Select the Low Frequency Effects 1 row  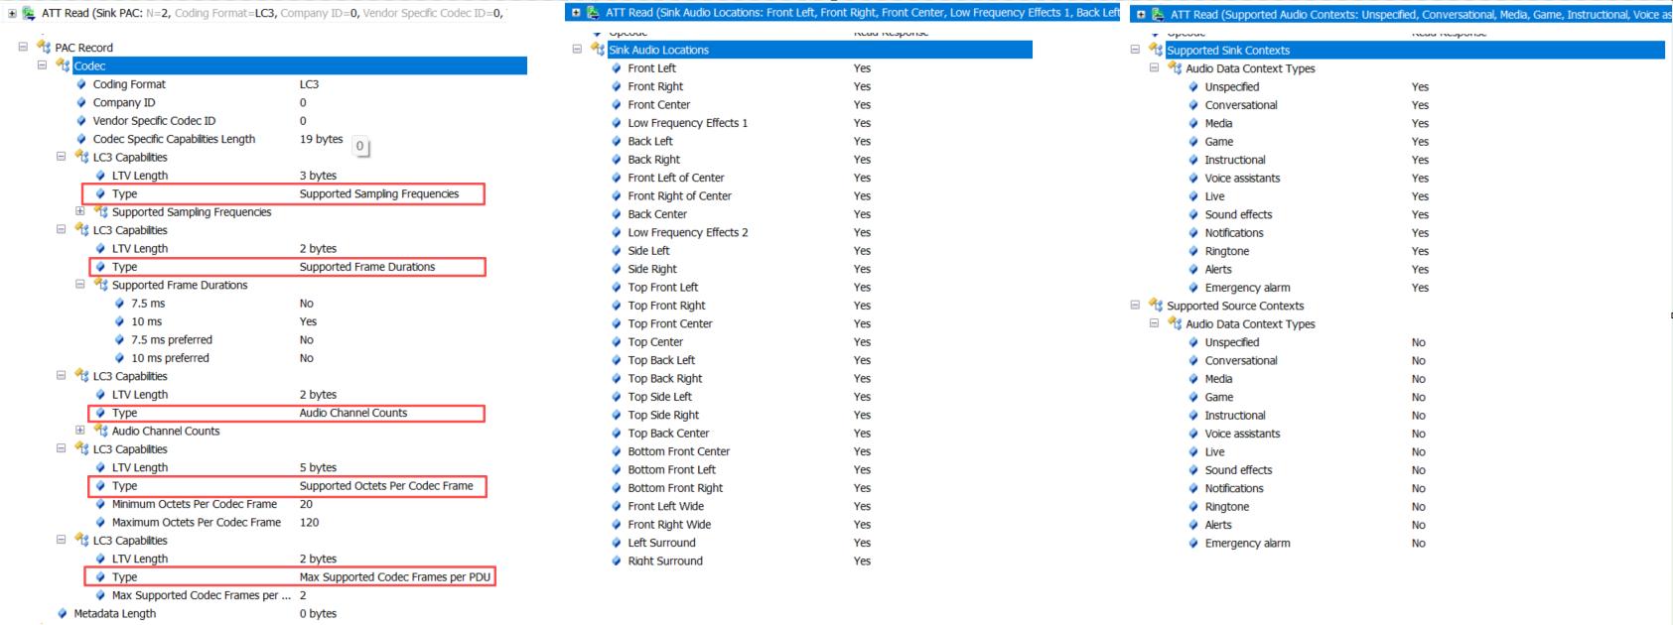[687, 123]
